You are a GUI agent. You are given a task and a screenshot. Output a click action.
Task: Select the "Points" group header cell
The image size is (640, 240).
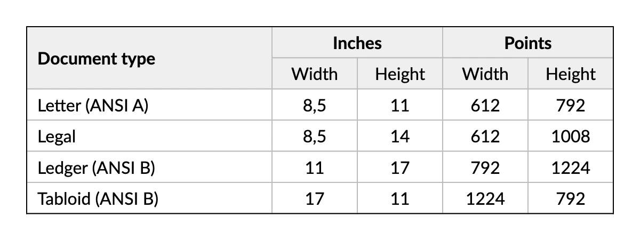(527, 43)
